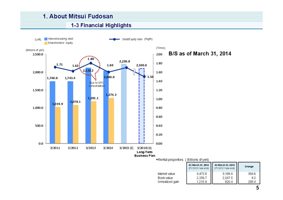Image resolution: width=283 pixels, height=200 pixels.
Task: Click the 1,215.9 unrealized gain cell
Action: pos(202,182)
